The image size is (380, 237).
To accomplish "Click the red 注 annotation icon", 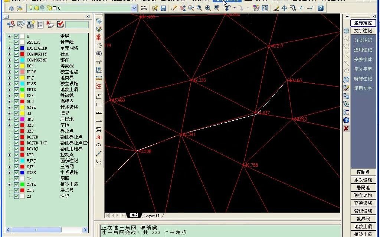I will tap(98, 86).
